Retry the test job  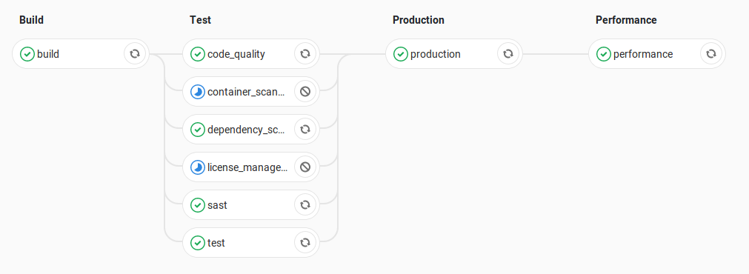click(x=304, y=242)
